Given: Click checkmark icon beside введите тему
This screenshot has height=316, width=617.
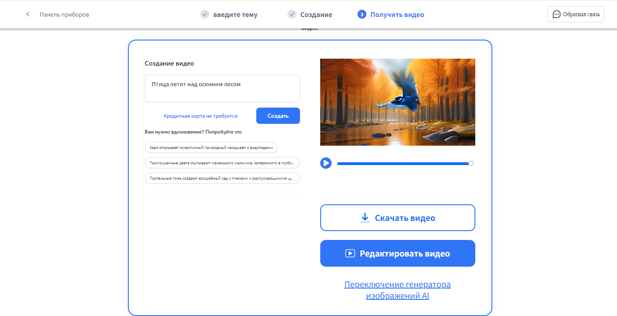Looking at the screenshot, I should click(205, 15).
